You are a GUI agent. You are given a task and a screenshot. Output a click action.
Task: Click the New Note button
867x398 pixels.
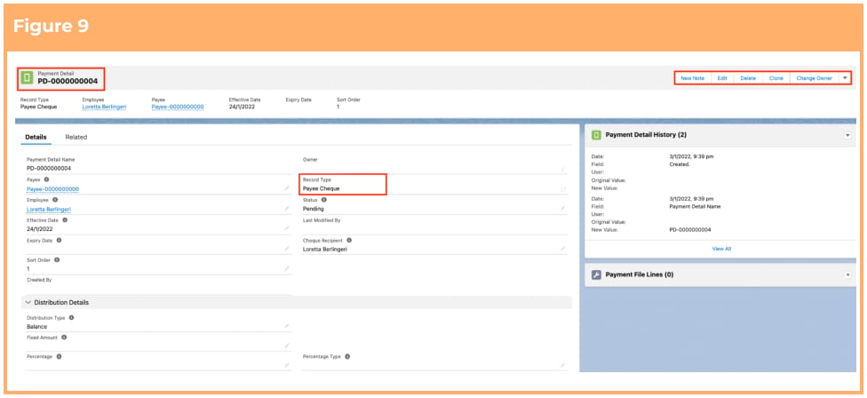pyautogui.click(x=692, y=78)
